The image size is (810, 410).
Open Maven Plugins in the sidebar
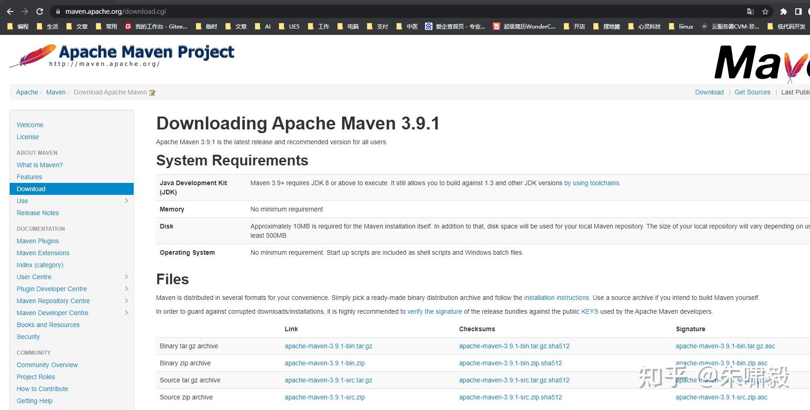click(38, 241)
